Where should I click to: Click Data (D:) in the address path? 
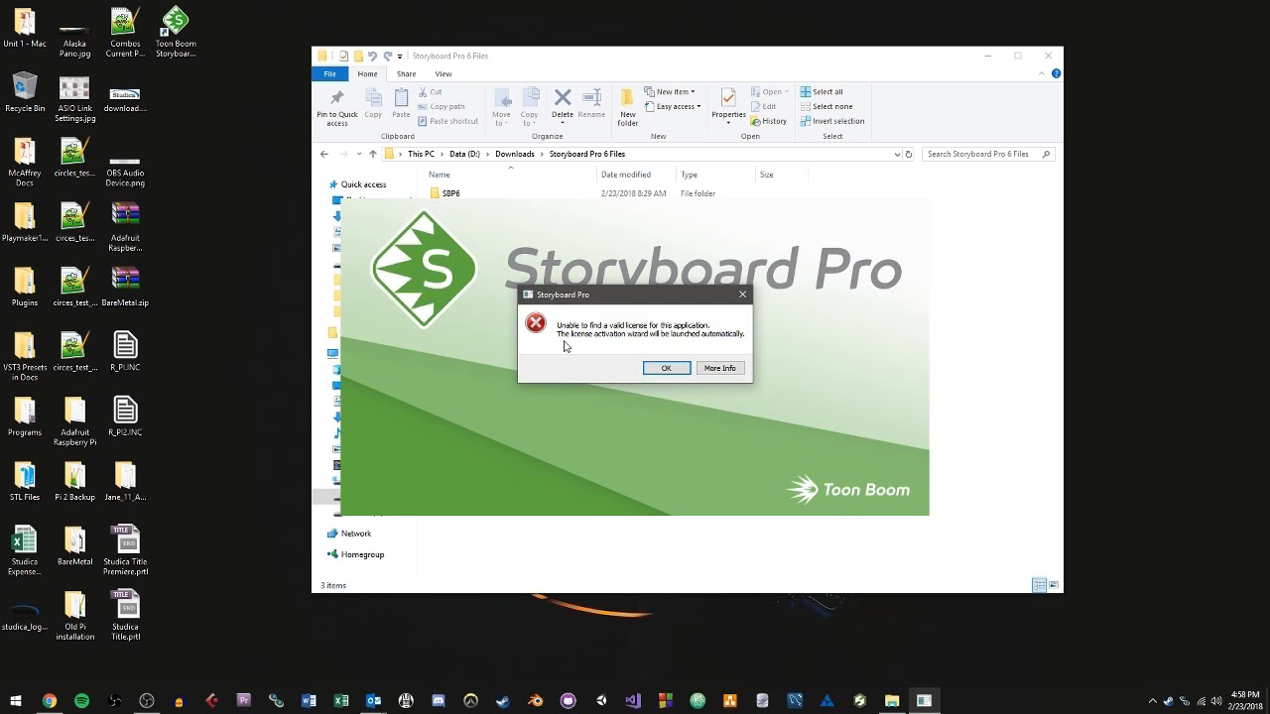tap(464, 155)
